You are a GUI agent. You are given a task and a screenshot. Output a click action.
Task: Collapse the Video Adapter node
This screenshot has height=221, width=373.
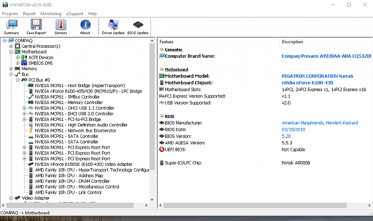click(x=11, y=198)
